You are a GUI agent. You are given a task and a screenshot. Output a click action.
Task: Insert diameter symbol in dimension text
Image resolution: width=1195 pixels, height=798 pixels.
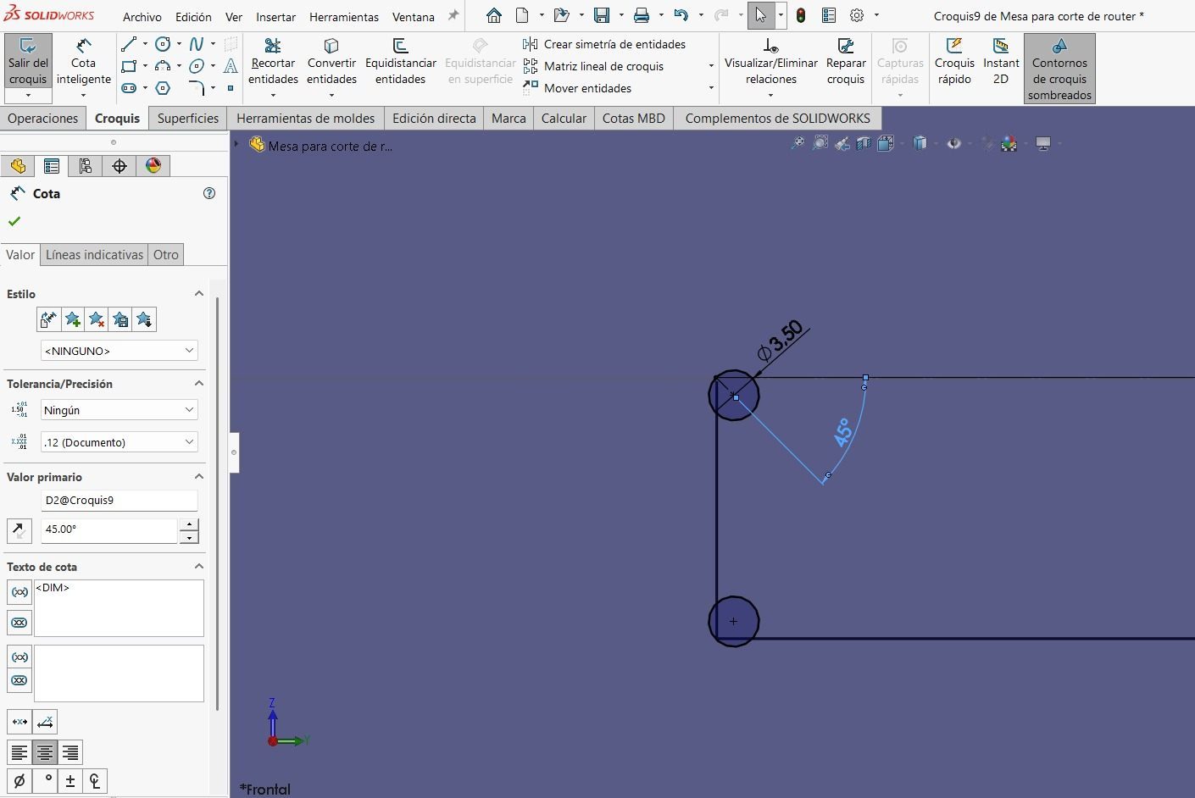click(19, 780)
